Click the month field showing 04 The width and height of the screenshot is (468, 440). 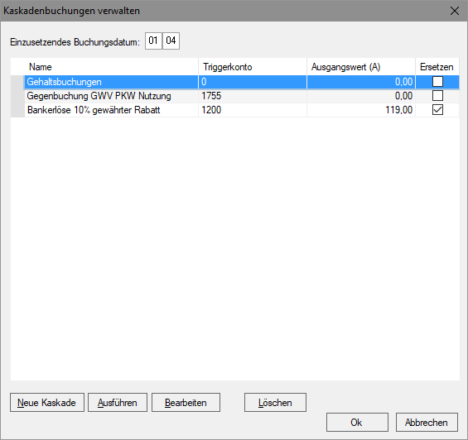[x=171, y=41]
